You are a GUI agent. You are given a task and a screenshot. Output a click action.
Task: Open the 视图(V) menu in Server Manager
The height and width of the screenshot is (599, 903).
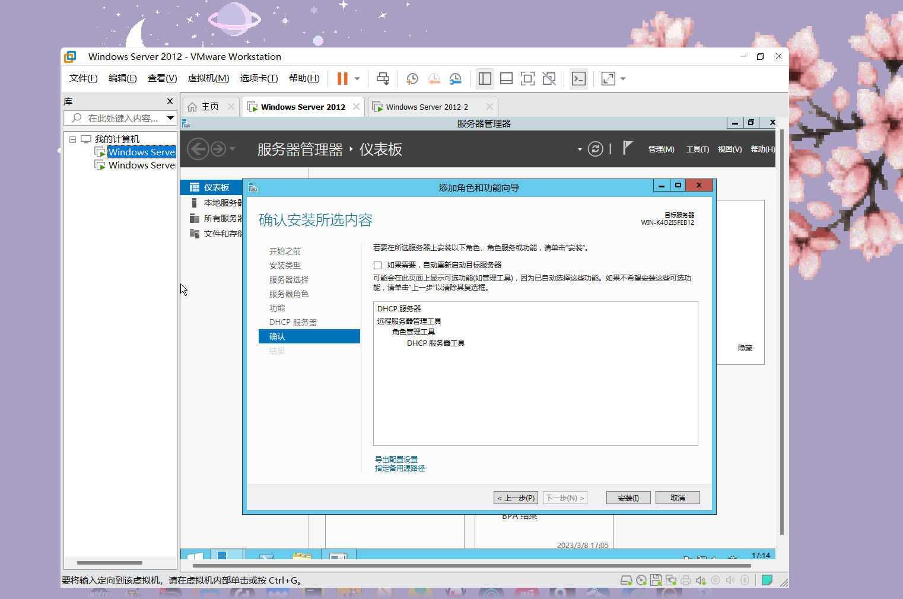pos(730,149)
